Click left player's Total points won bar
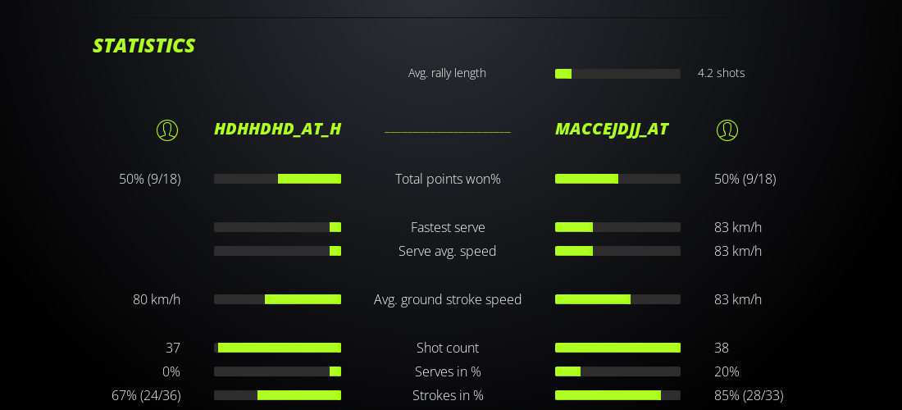902x410 pixels. click(277, 179)
